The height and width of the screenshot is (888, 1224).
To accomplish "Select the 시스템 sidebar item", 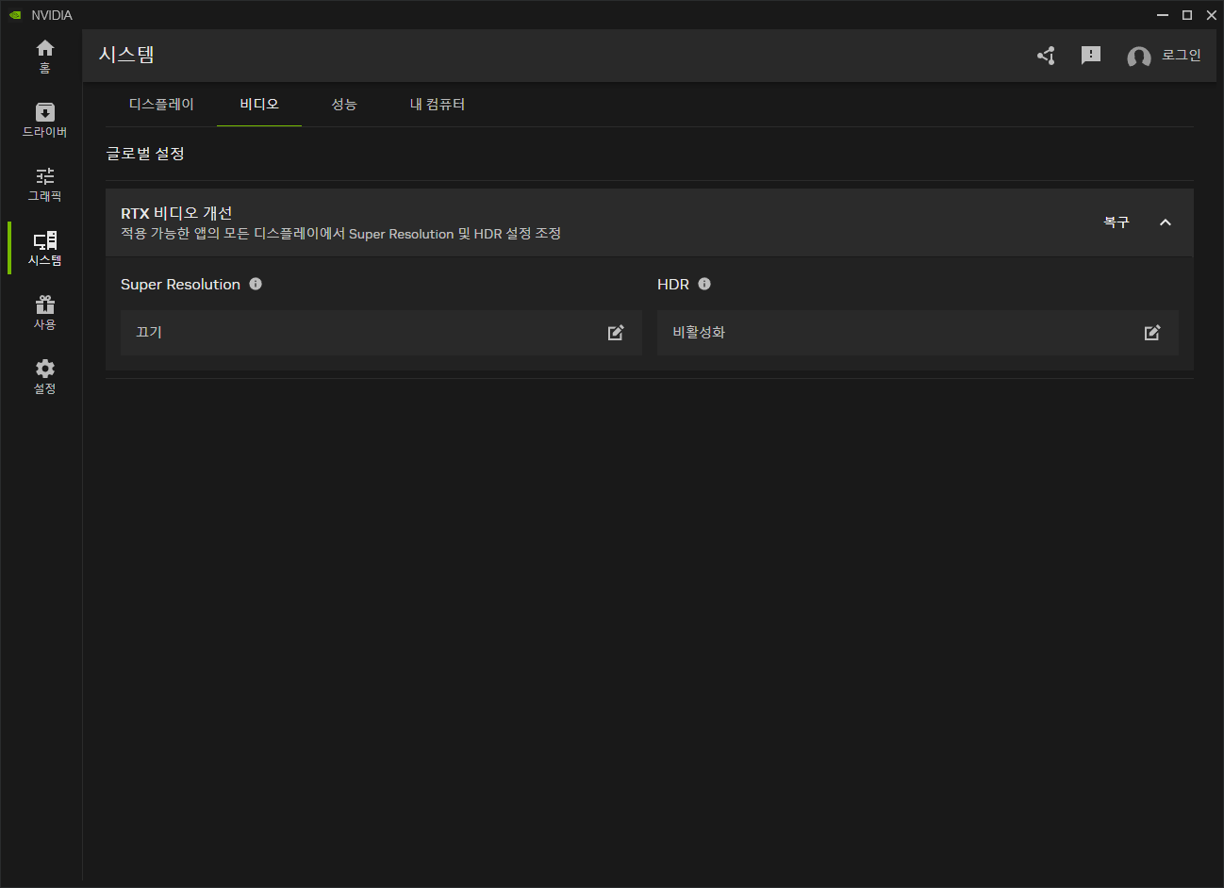I will [x=44, y=248].
